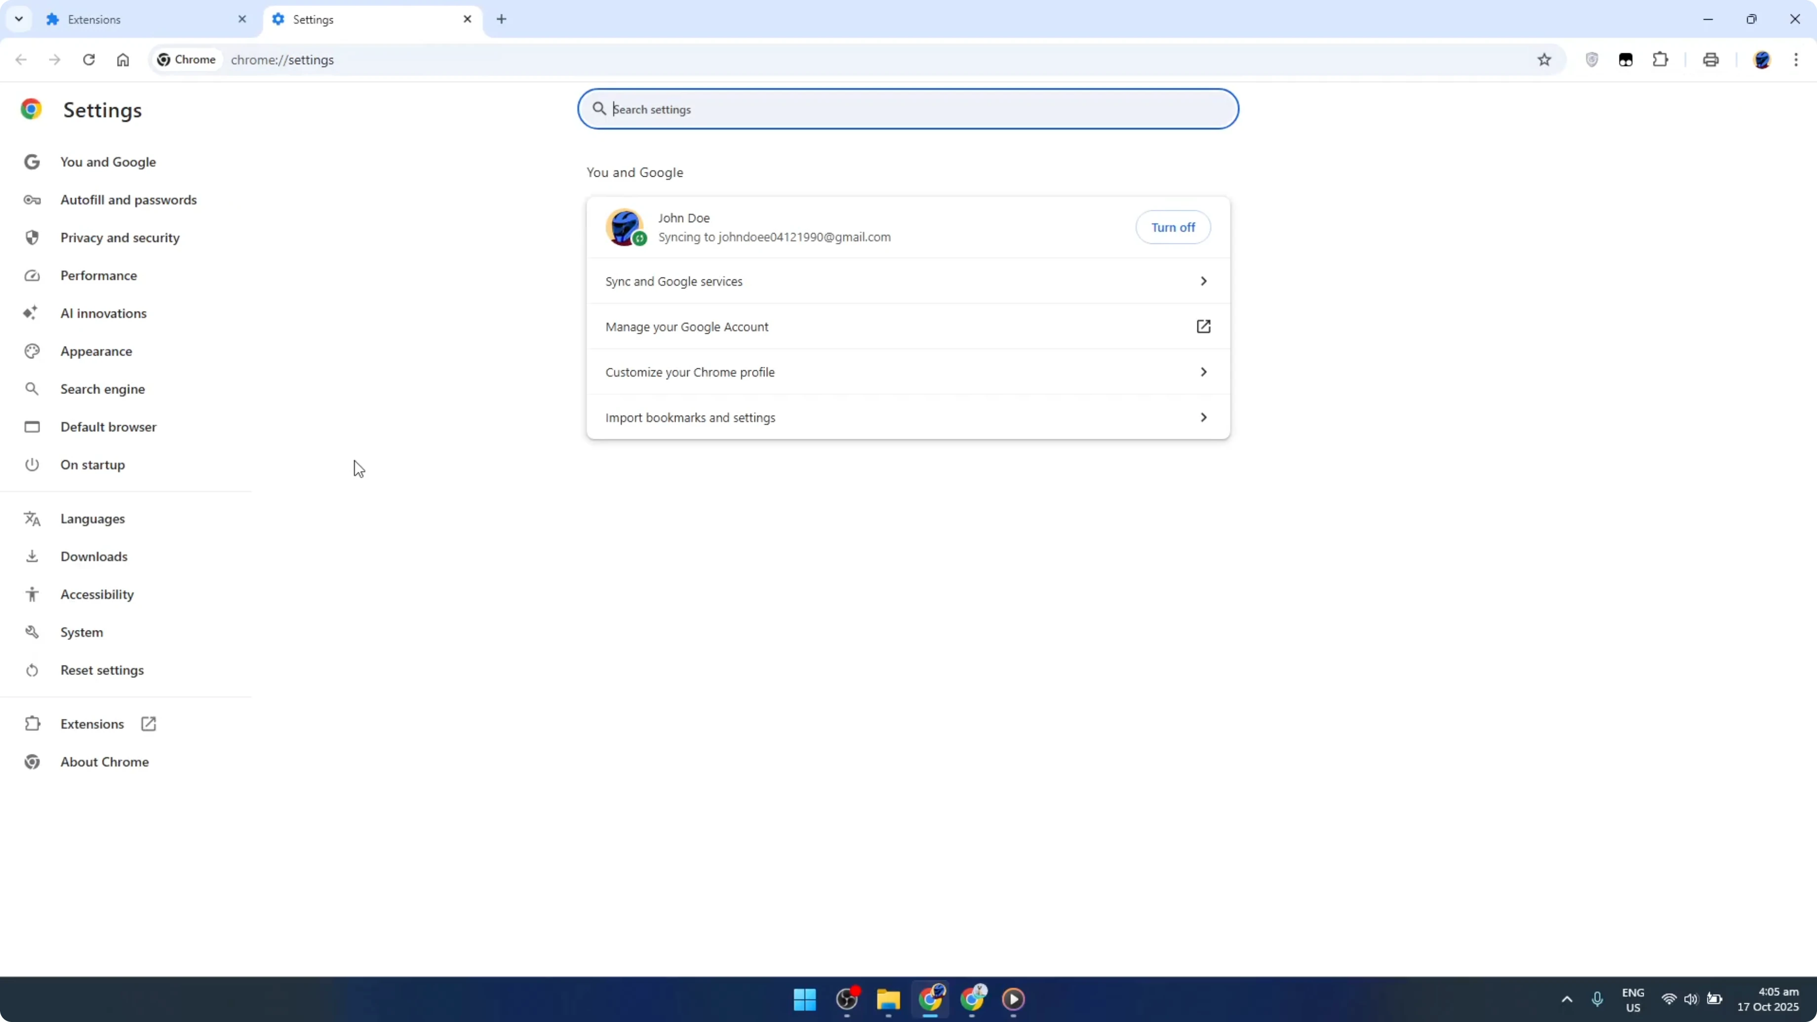Open OBS Studio from taskbar
1817x1022 pixels.
(846, 999)
